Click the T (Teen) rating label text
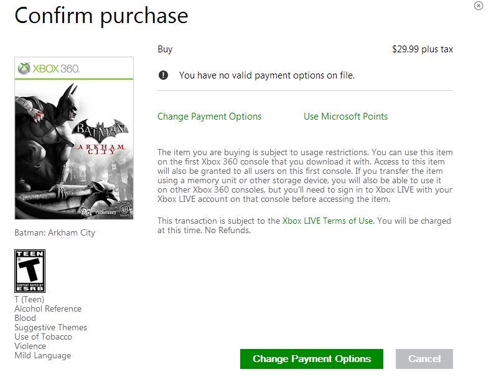The height and width of the screenshot is (387, 486). [x=29, y=299]
